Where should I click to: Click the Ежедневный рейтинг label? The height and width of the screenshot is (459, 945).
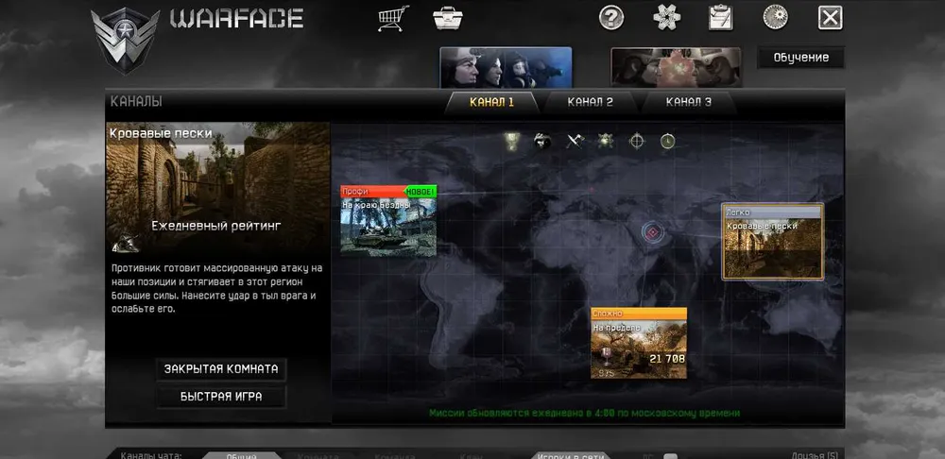coord(216,227)
